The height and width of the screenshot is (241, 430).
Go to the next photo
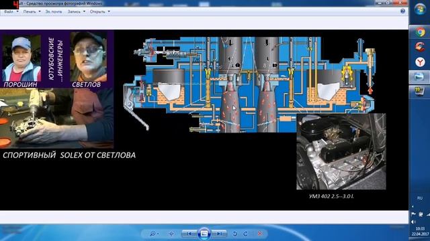(x=220, y=234)
